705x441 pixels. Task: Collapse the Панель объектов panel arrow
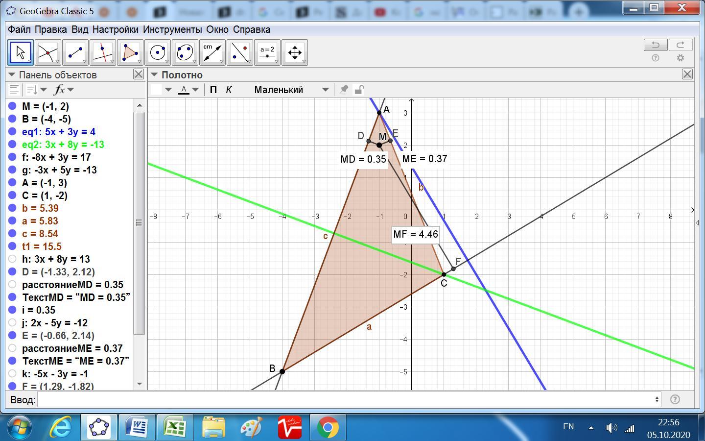point(12,75)
